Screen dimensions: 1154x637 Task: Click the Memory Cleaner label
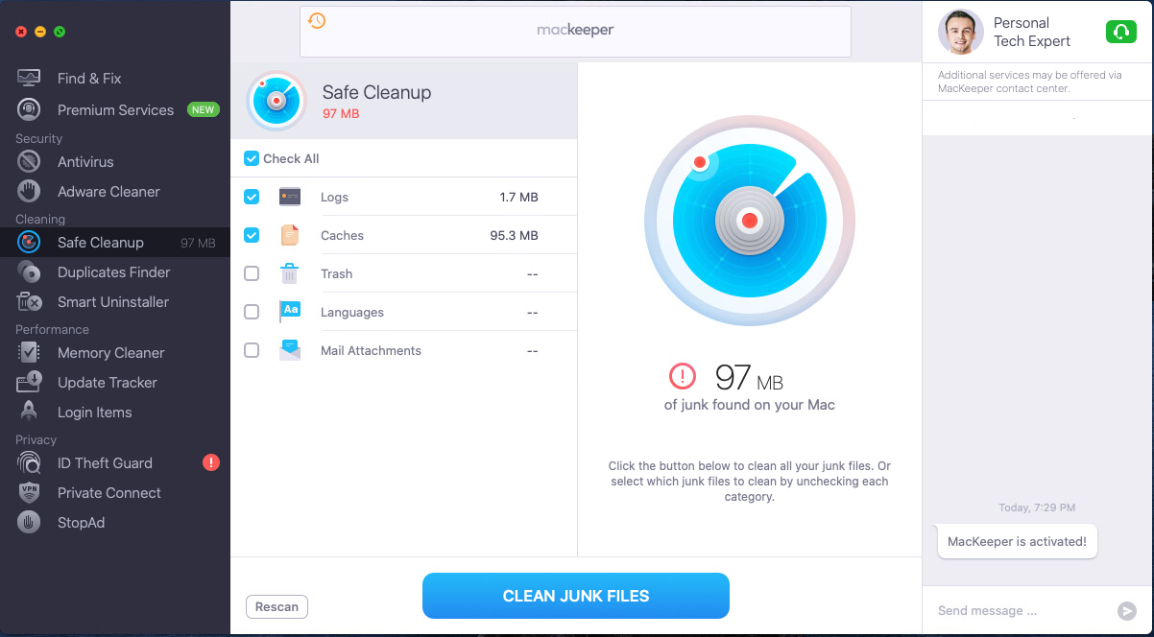click(110, 353)
